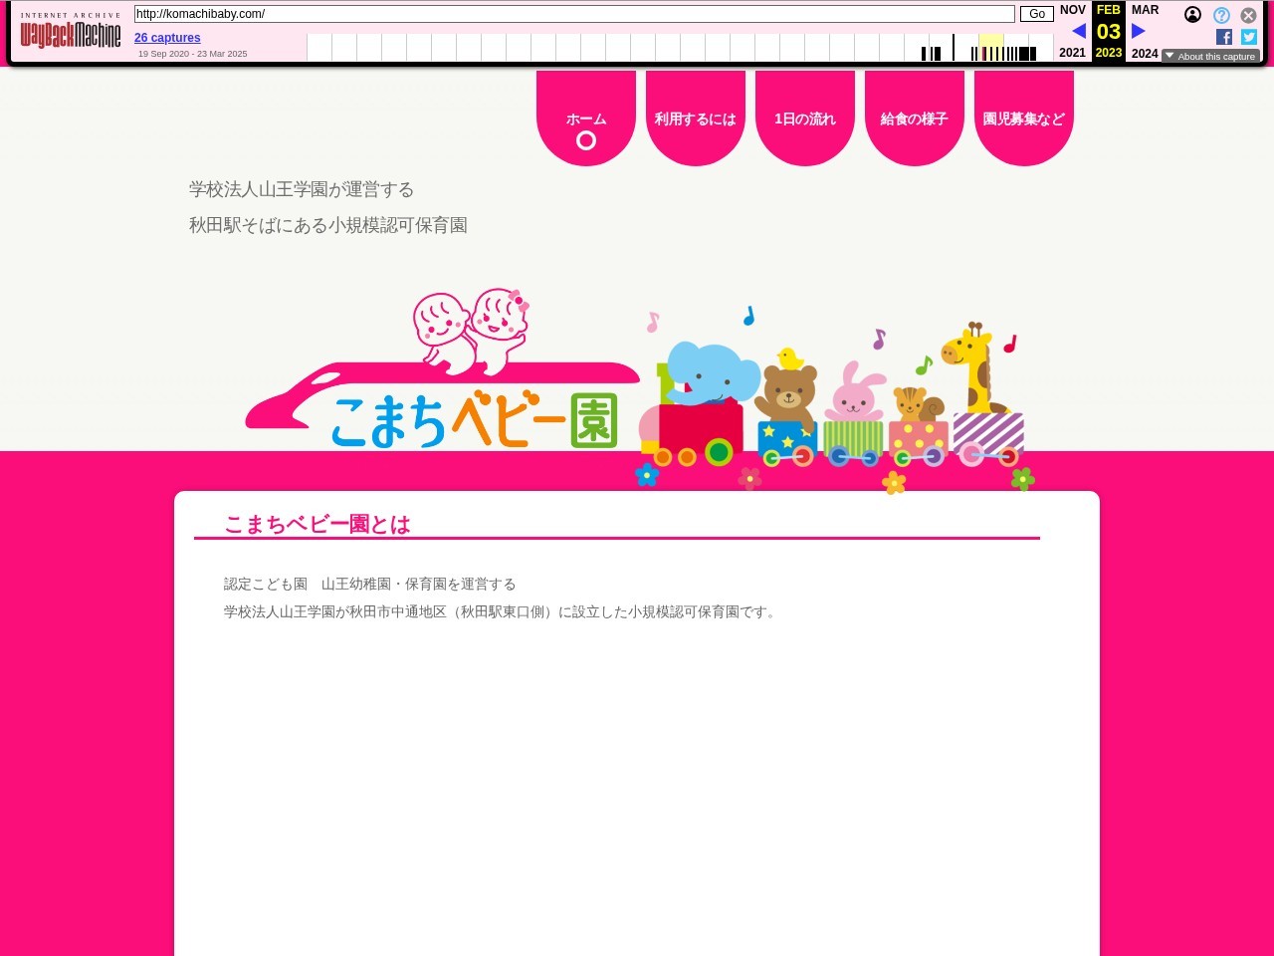Open the 園児募集など page
Viewport: 1274px width, 956px height.
(1024, 119)
